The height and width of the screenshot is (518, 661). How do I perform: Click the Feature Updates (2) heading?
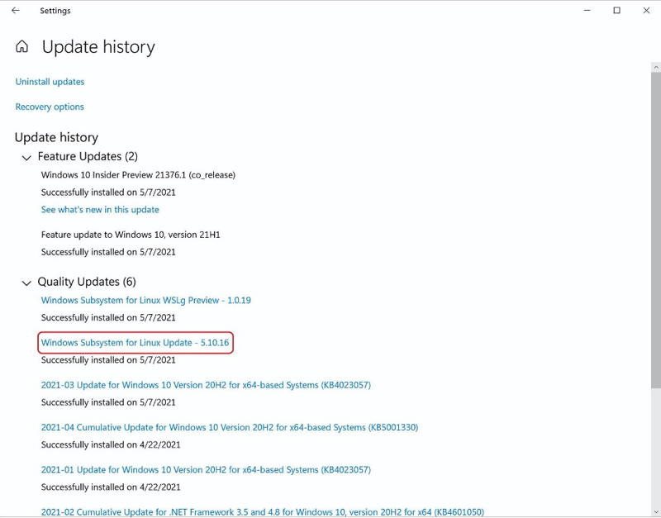(88, 156)
